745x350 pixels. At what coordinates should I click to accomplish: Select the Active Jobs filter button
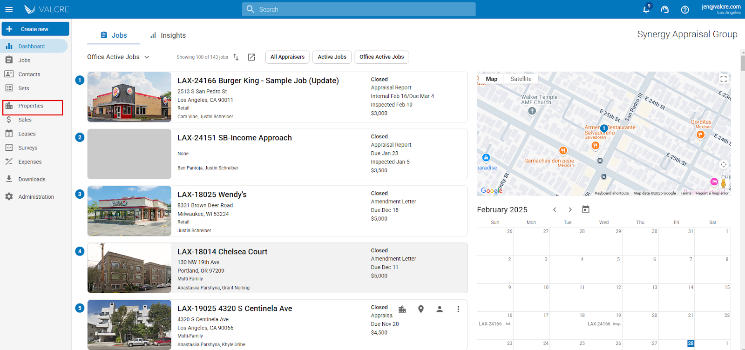pos(332,57)
